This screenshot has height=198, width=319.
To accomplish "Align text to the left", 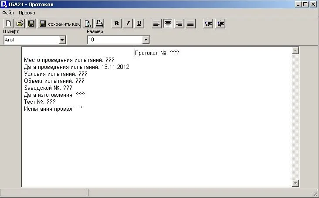I will [x=156, y=24].
